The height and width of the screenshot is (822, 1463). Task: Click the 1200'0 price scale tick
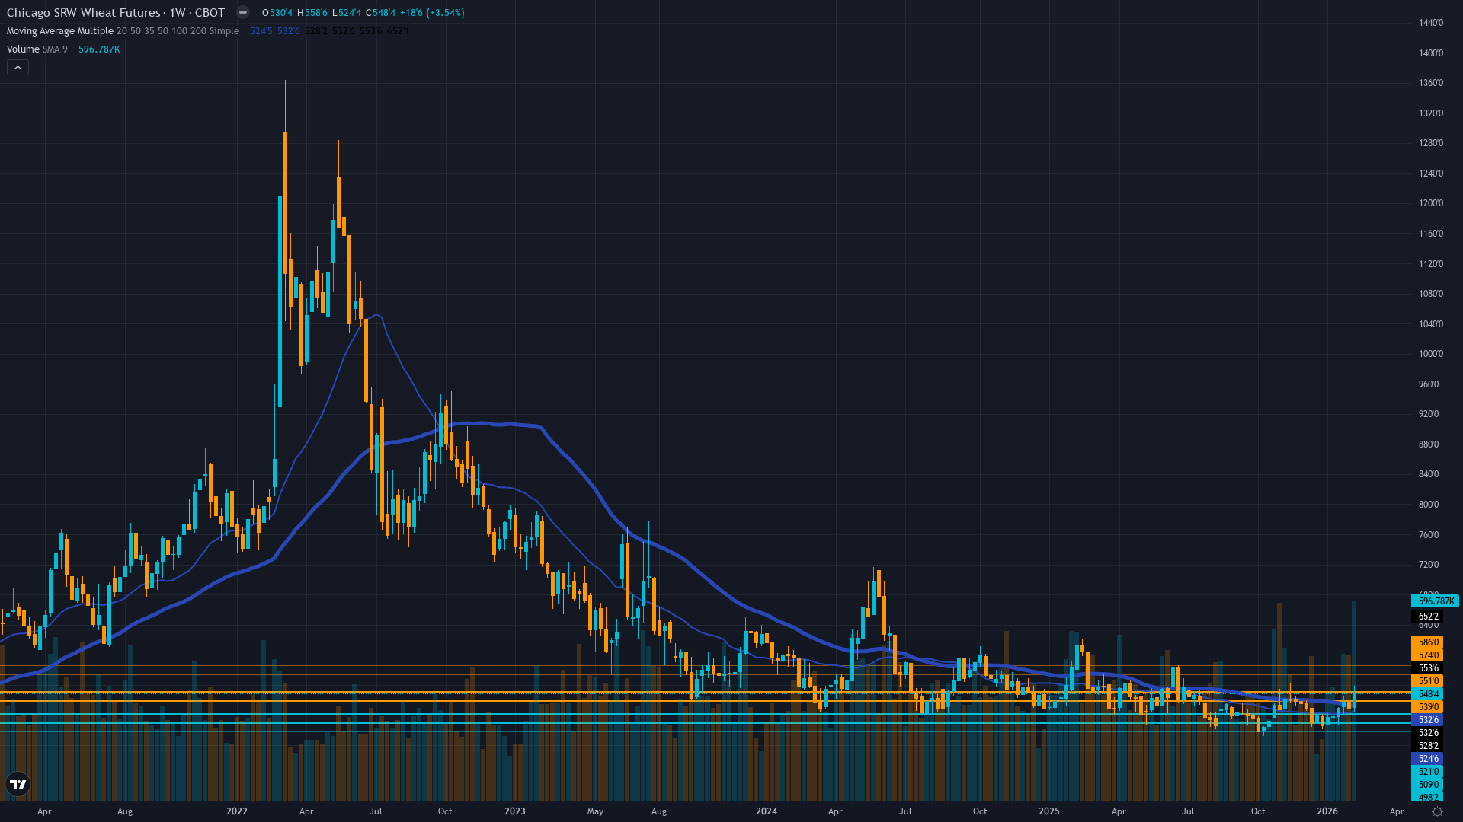(x=1430, y=203)
